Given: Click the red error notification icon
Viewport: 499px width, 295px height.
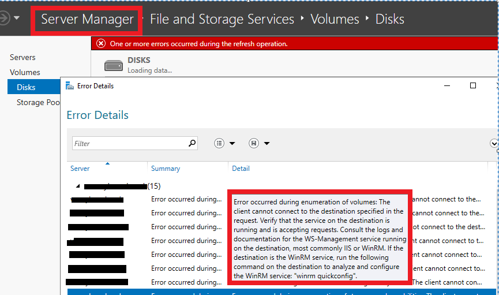Looking at the screenshot, I should [x=101, y=43].
